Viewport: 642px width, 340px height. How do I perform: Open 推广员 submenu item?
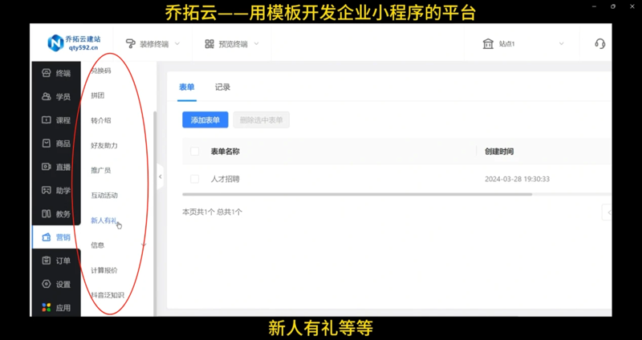[x=101, y=171]
